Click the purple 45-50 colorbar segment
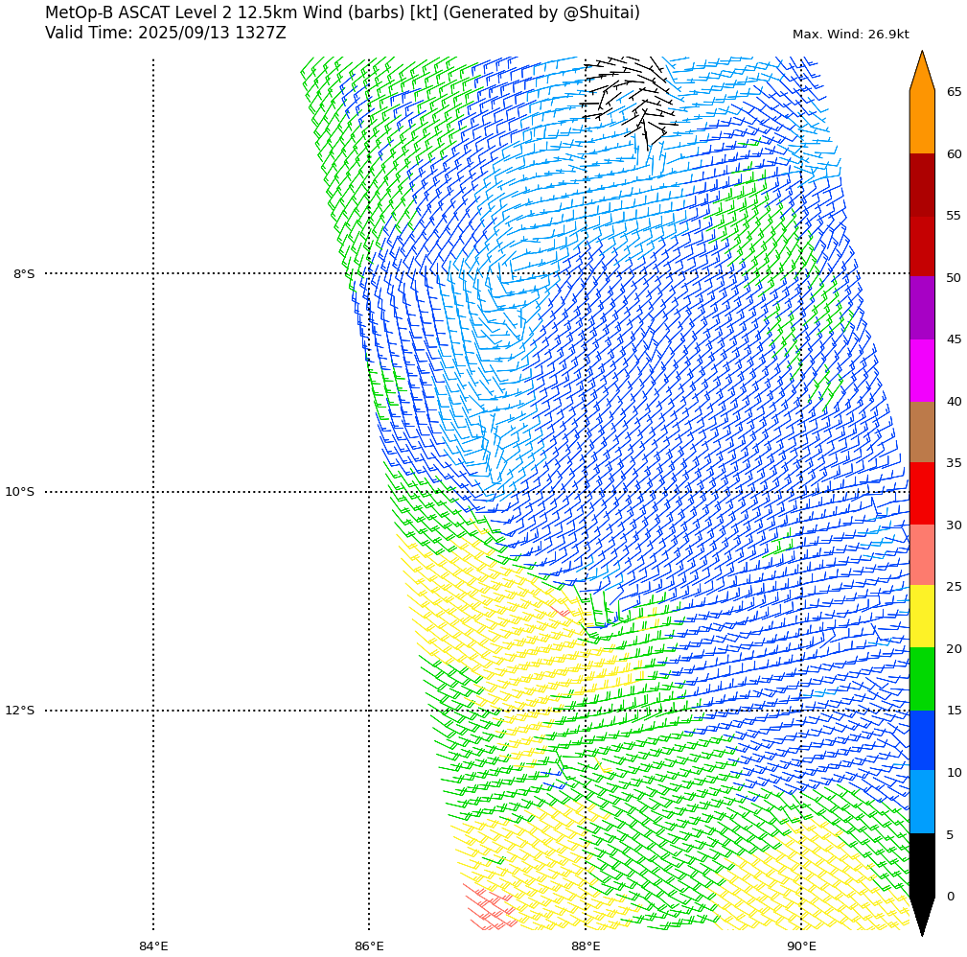Screen dimensions: 967x957 point(922,308)
